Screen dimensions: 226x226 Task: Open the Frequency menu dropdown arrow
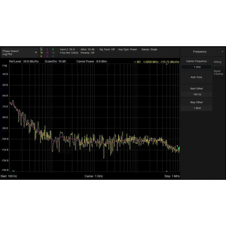tap(222, 51)
